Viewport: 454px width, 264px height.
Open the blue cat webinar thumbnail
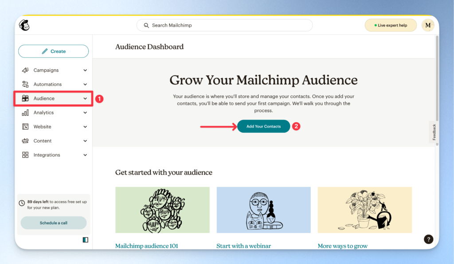click(x=263, y=210)
